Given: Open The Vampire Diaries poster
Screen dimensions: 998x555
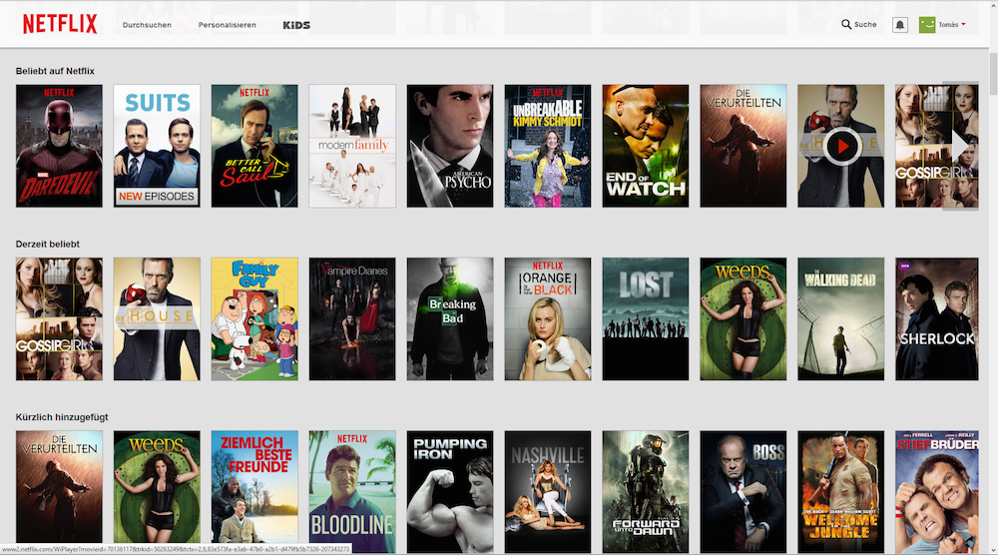Looking at the screenshot, I should click(352, 318).
